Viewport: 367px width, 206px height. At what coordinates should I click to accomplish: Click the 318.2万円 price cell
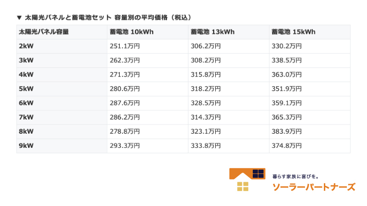pos(206,89)
